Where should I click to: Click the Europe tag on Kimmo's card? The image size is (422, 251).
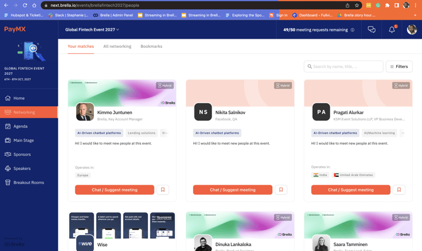point(83,175)
